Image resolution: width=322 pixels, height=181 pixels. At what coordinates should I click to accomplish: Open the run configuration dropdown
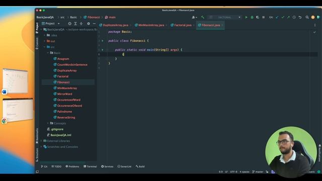coord(224,18)
